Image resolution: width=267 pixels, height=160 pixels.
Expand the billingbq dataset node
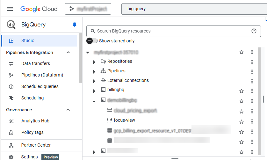94,91
